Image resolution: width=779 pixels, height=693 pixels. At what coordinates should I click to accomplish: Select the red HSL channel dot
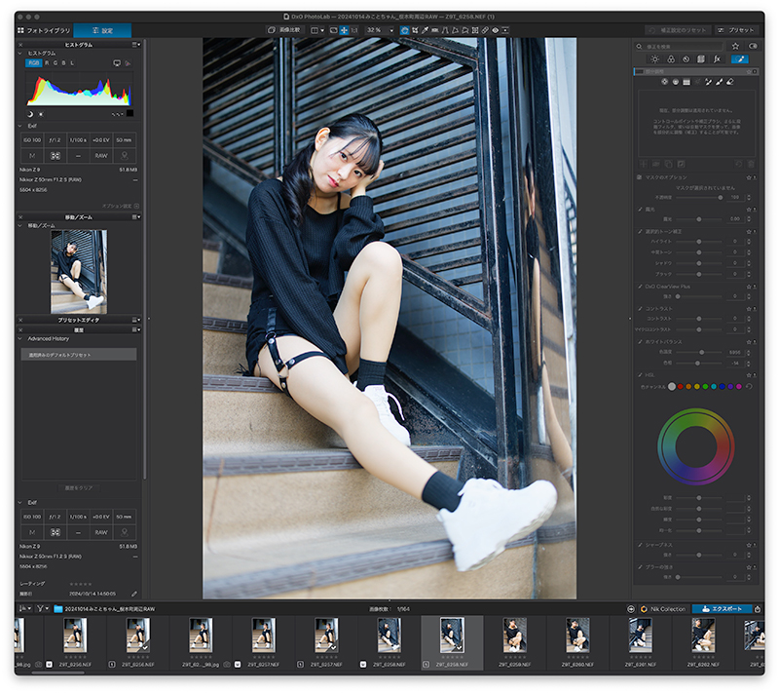pyautogui.click(x=680, y=386)
